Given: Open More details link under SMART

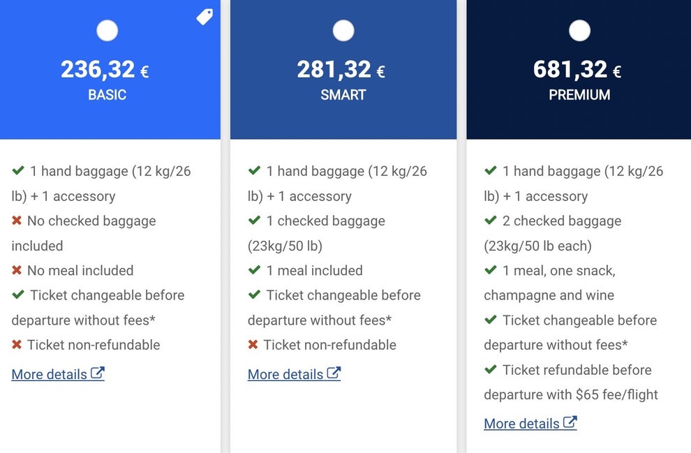Looking at the screenshot, I should pos(285,374).
